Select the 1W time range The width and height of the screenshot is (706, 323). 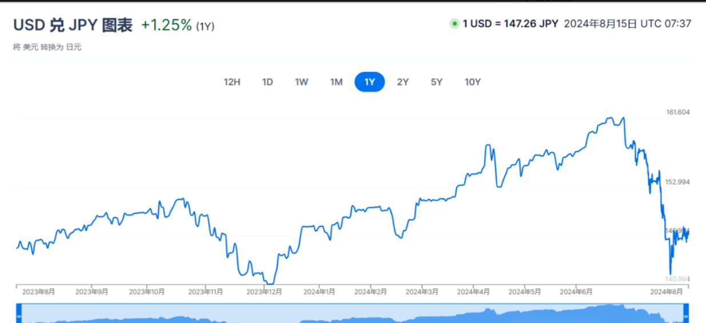[x=301, y=82]
